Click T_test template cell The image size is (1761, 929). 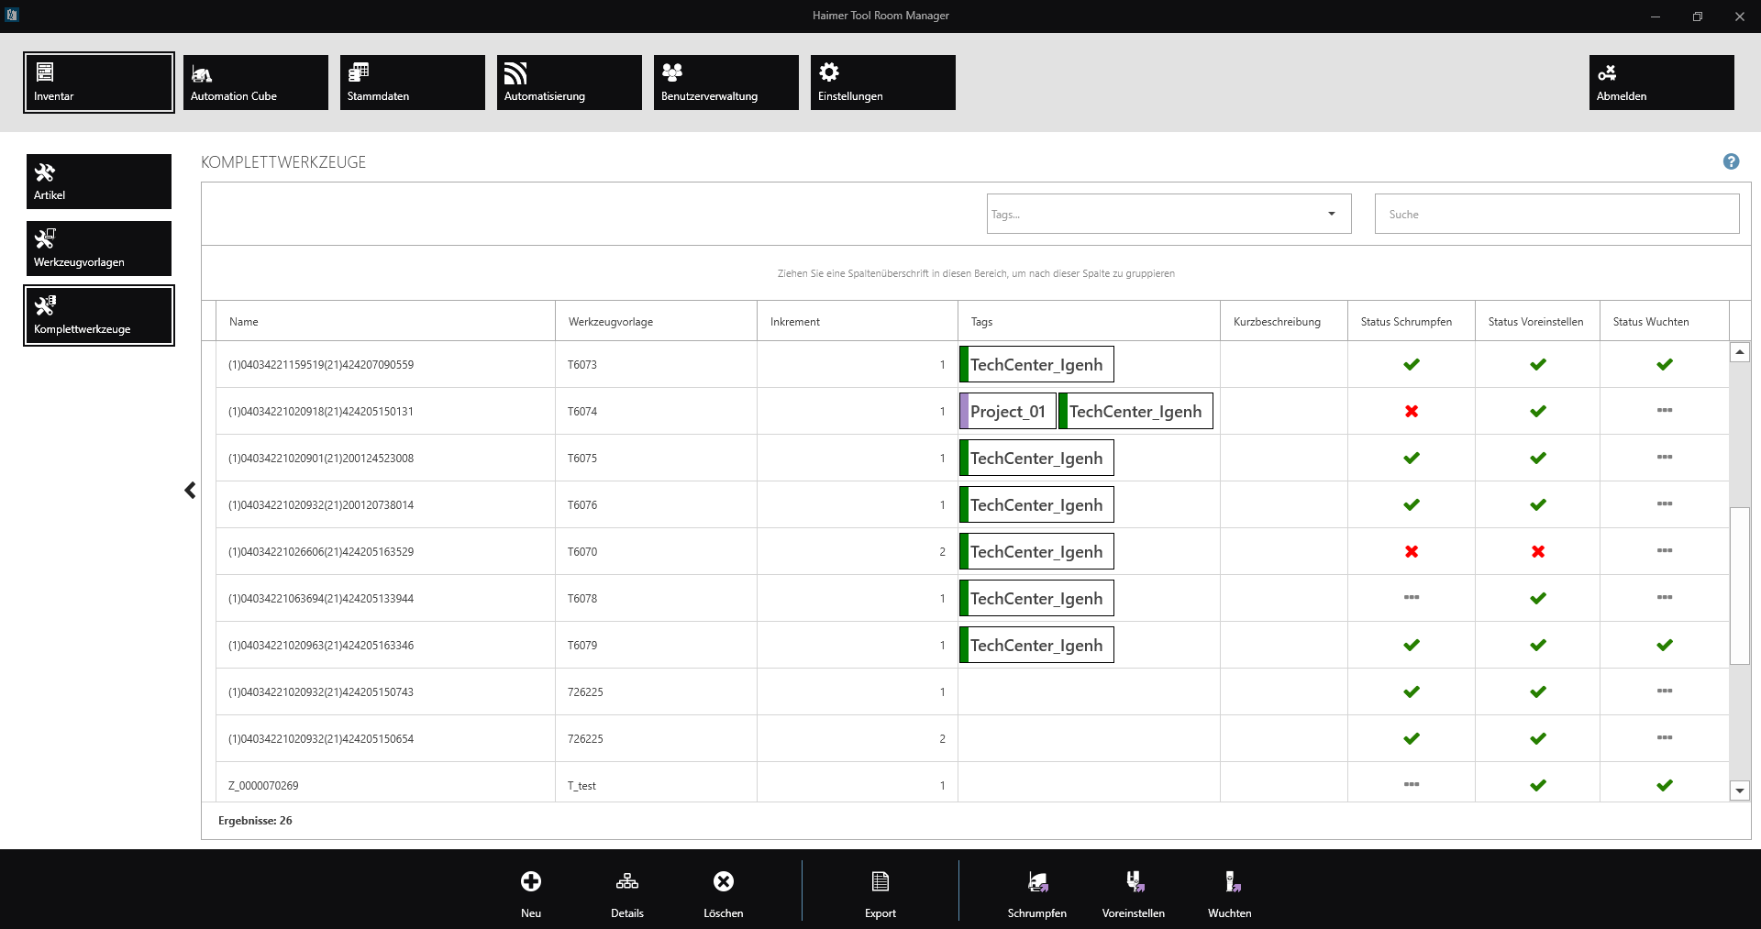656,784
